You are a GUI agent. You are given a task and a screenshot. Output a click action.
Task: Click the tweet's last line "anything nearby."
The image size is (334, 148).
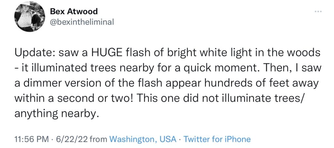pyautogui.click(x=57, y=114)
